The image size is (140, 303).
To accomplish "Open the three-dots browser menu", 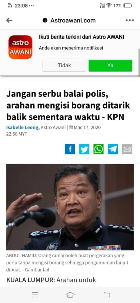I will tap(130, 20).
